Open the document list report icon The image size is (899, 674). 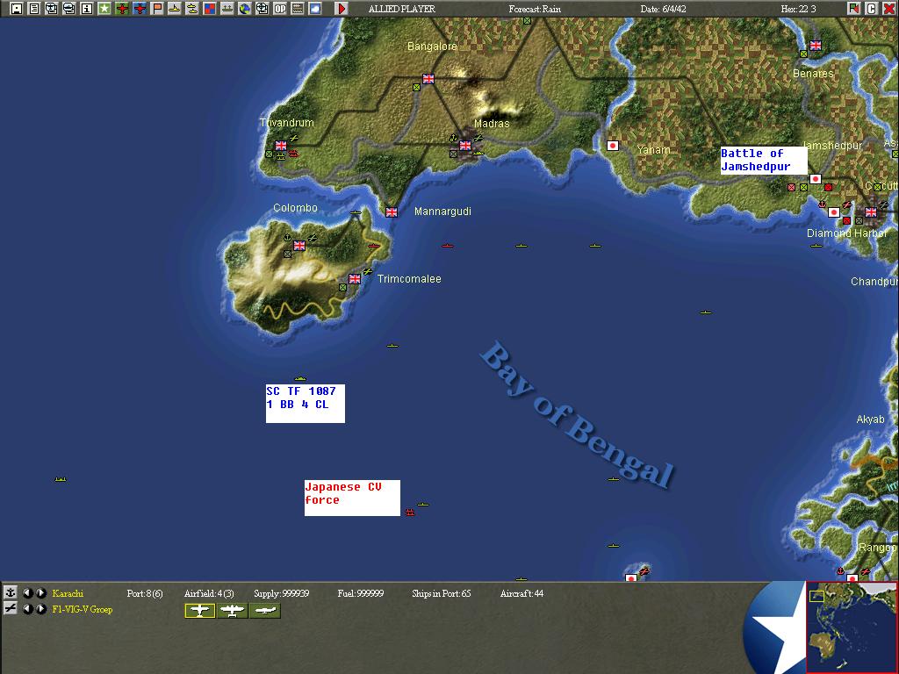tap(34, 9)
